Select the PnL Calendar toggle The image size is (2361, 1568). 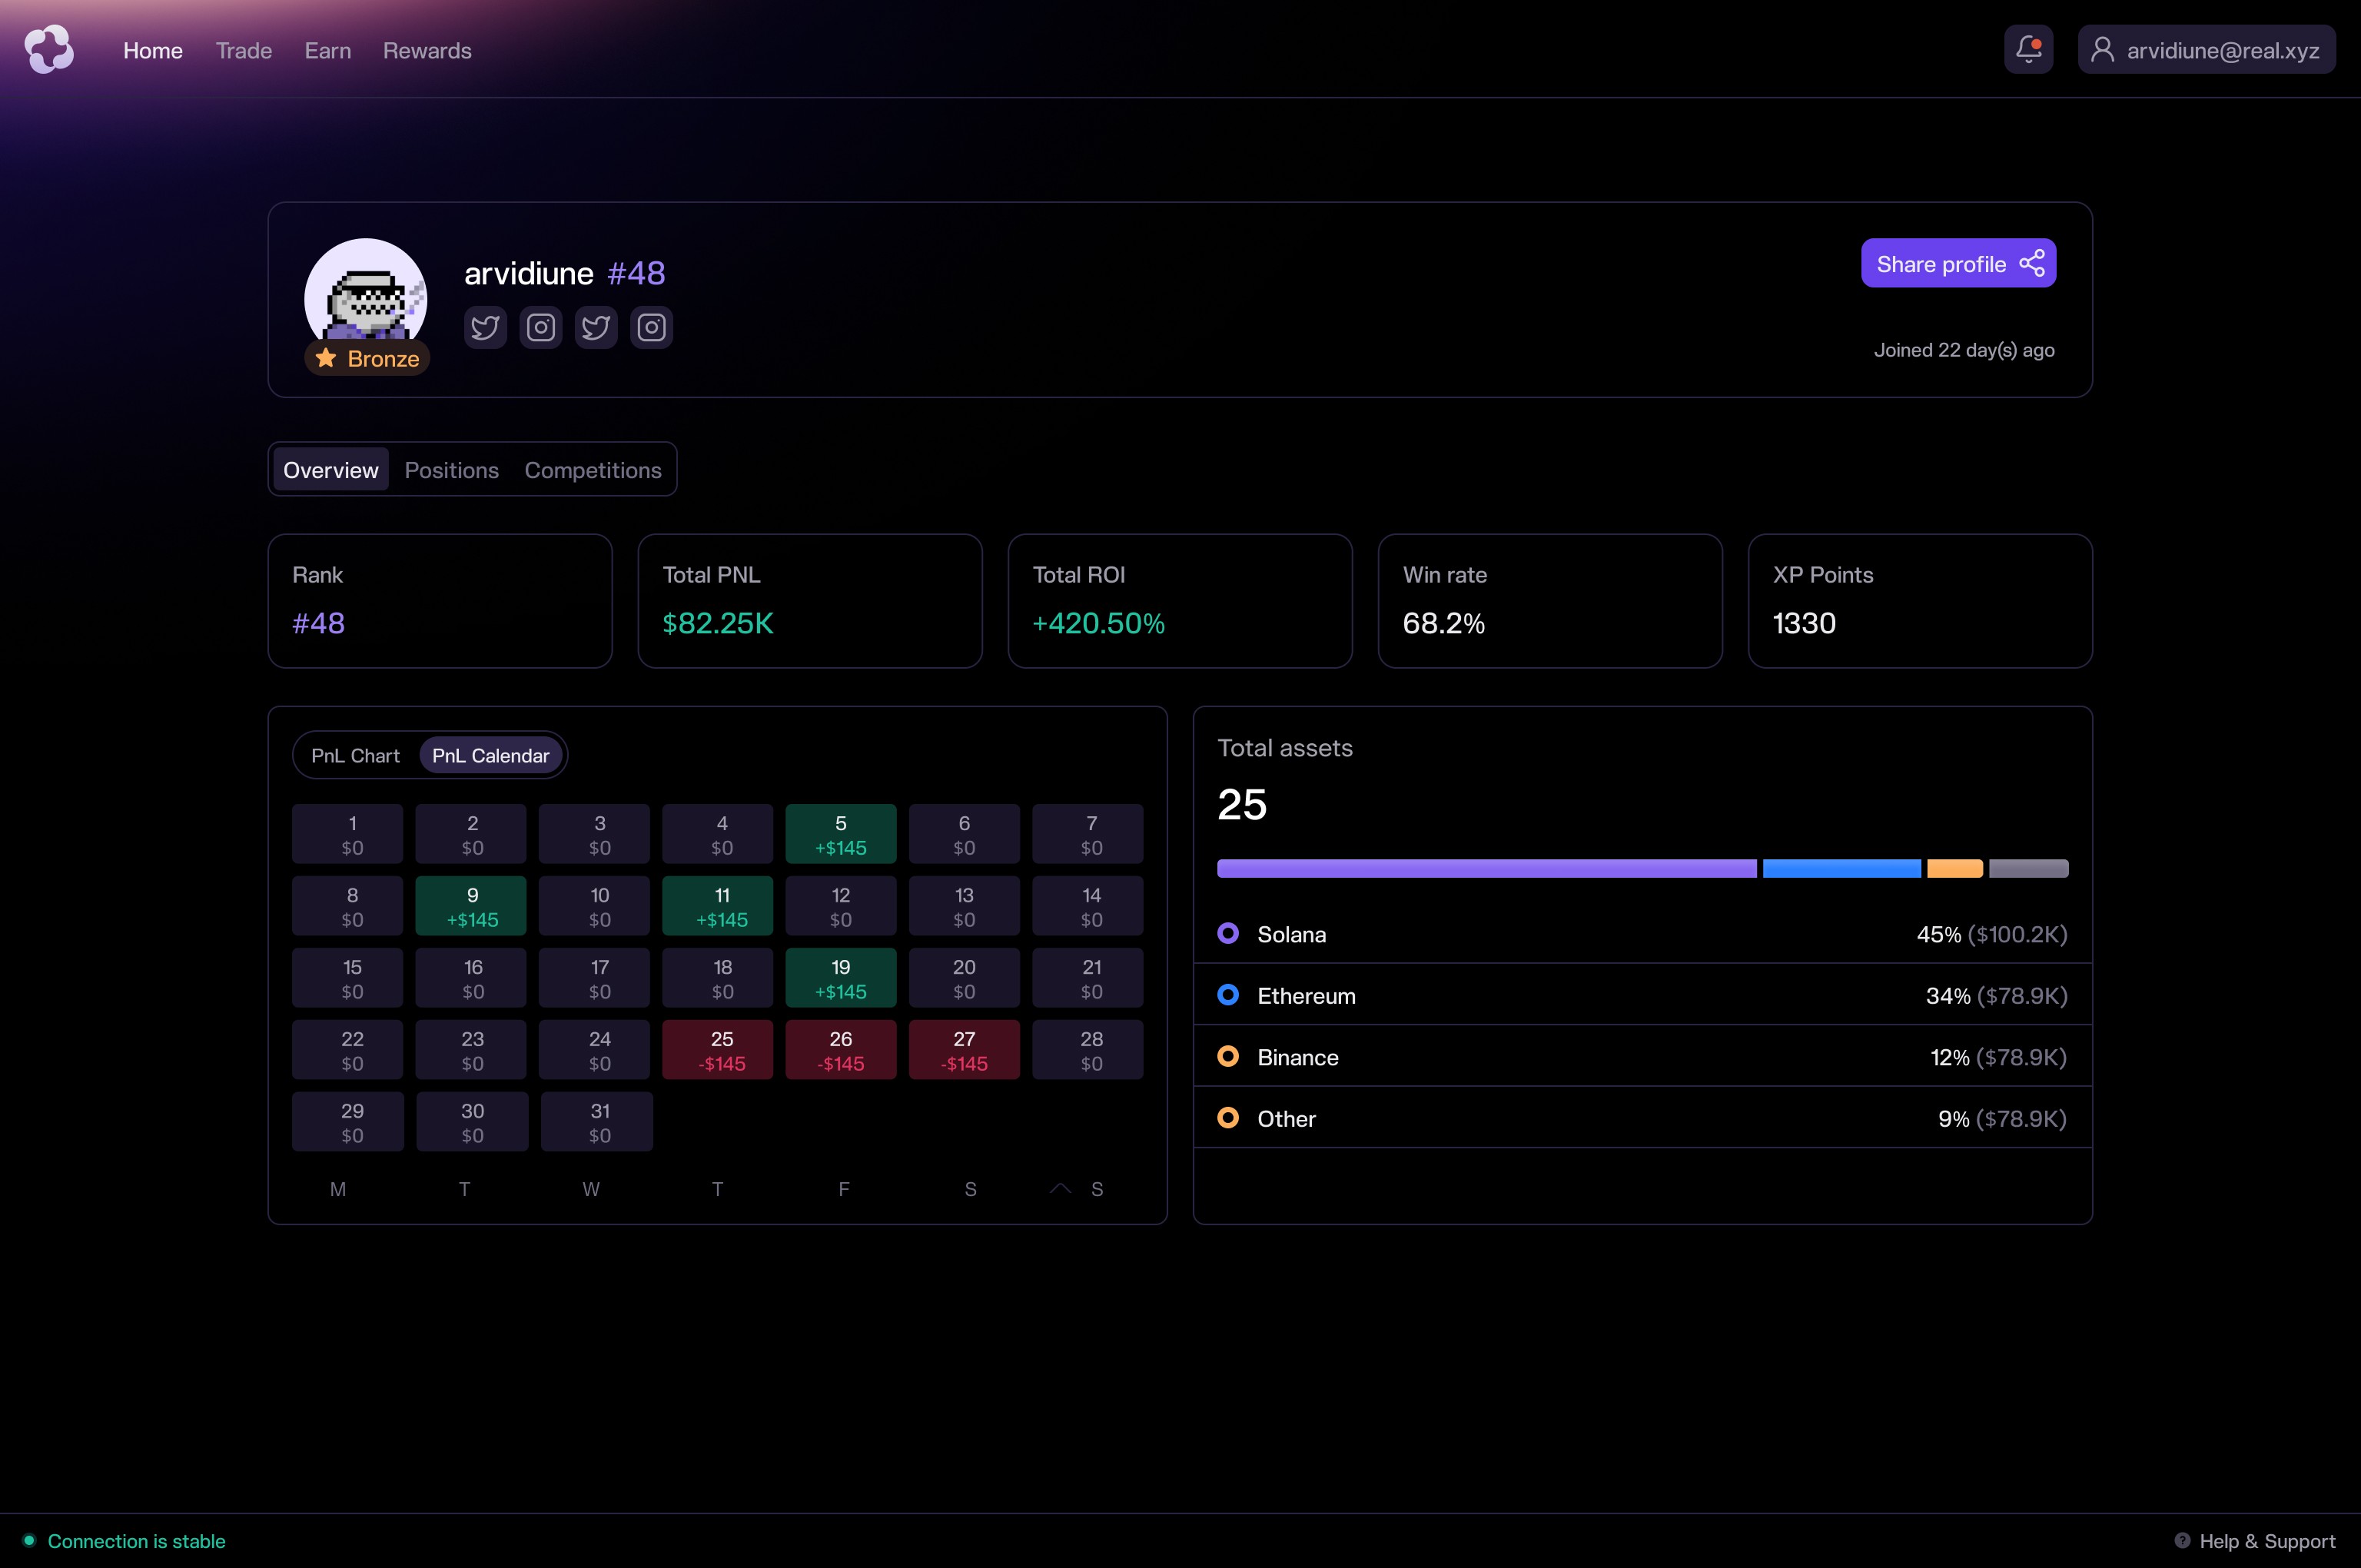coord(490,756)
